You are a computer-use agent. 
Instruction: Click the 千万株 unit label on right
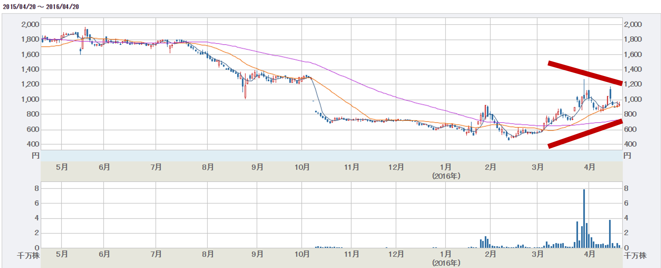pyautogui.click(x=635, y=256)
